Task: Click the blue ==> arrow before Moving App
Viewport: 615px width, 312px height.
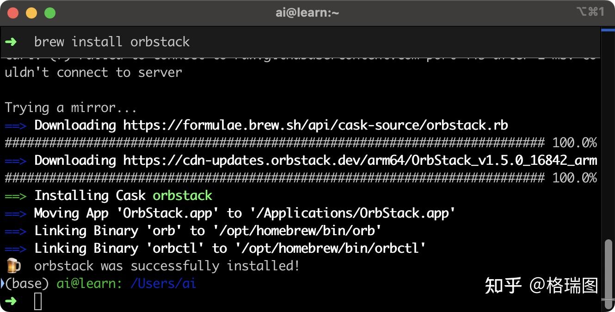Action: click(x=15, y=213)
